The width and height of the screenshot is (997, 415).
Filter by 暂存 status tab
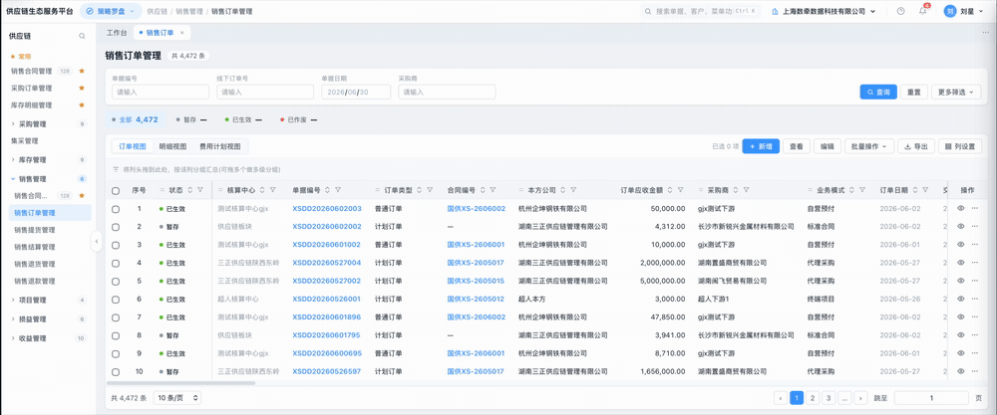click(191, 119)
